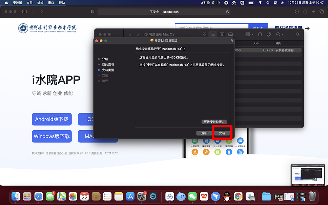The image size is (328, 205).
Task: Click the 返回 button in installer
Action: click(204, 133)
